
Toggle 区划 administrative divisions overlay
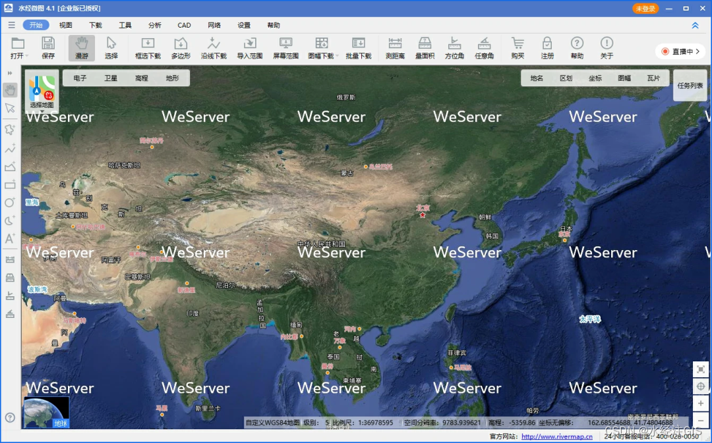(x=566, y=78)
